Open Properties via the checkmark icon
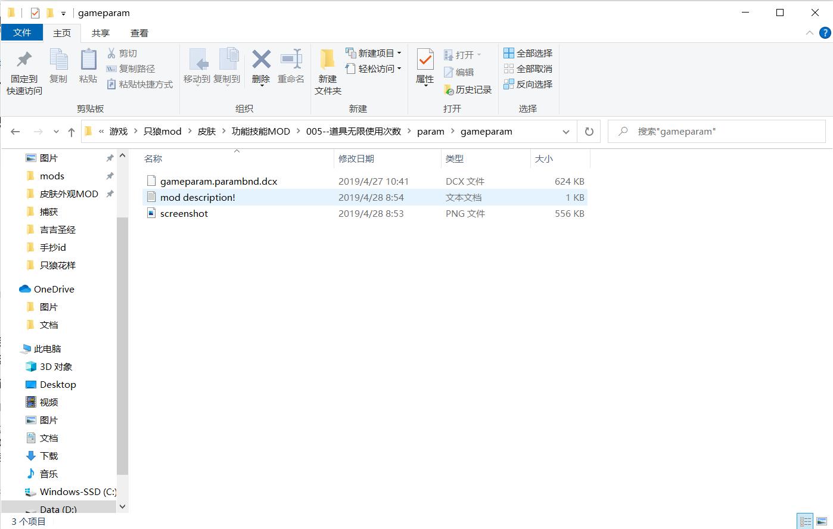This screenshot has width=833, height=529. [425, 60]
